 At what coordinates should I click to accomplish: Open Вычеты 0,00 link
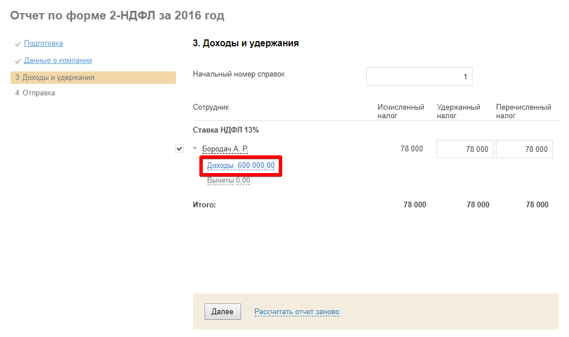pos(229,180)
